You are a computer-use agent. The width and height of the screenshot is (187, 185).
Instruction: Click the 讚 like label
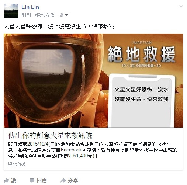[x=14, y=181]
